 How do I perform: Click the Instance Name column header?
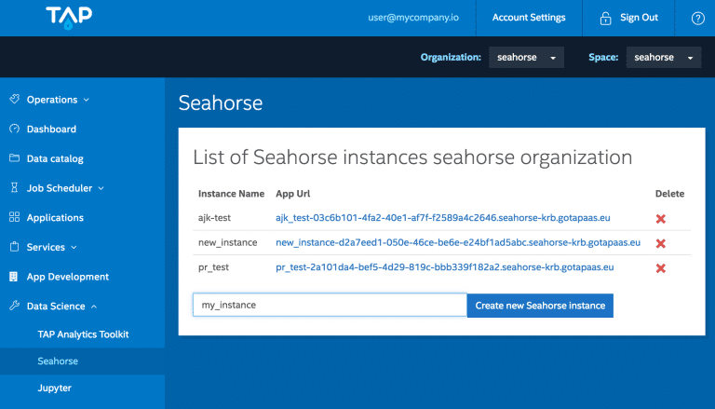point(231,194)
